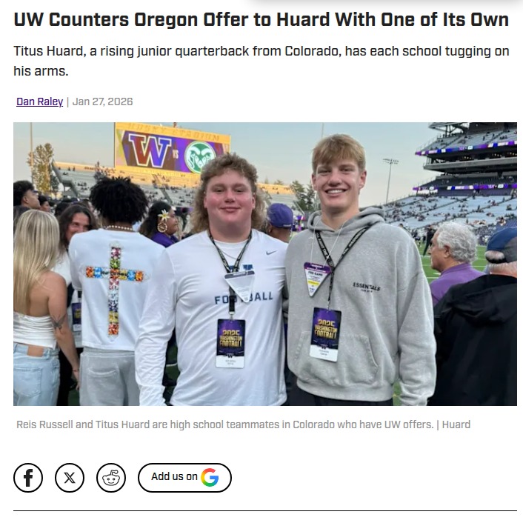Click the Nike swoosh on white shirt
The image size is (523, 523).
click(x=271, y=253)
